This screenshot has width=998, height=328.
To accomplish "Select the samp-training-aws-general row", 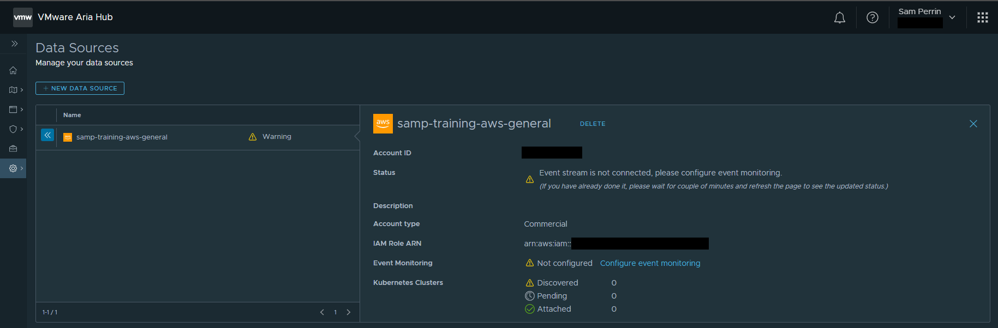I will click(122, 137).
